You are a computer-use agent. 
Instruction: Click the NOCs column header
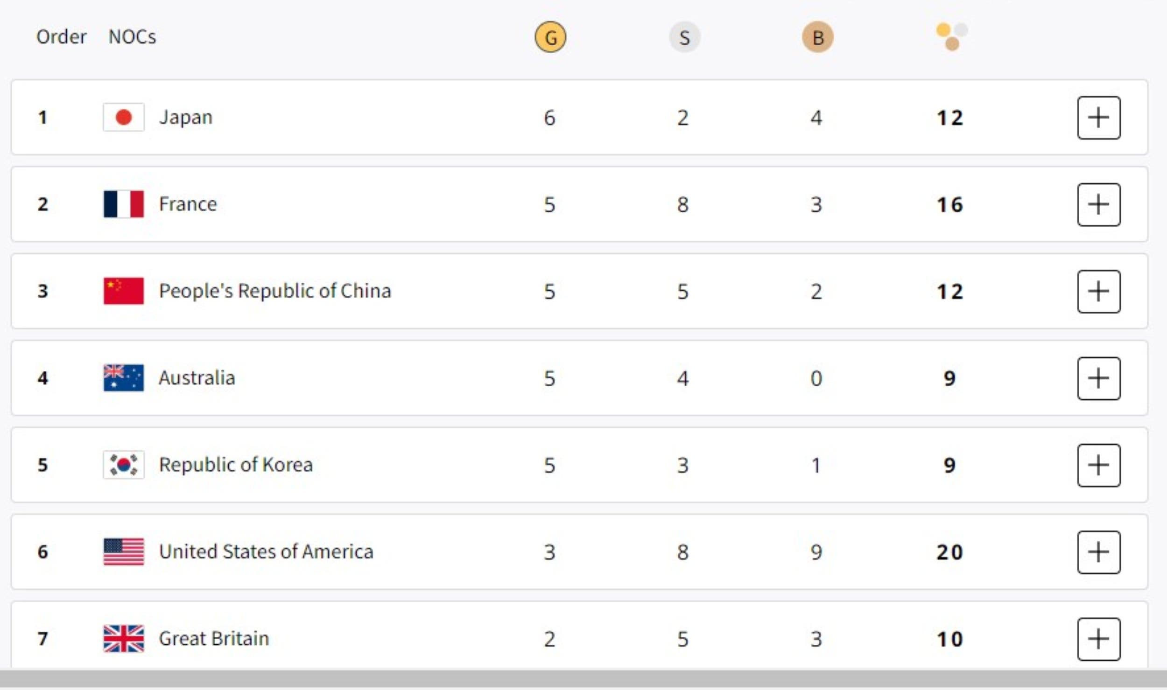click(x=132, y=37)
